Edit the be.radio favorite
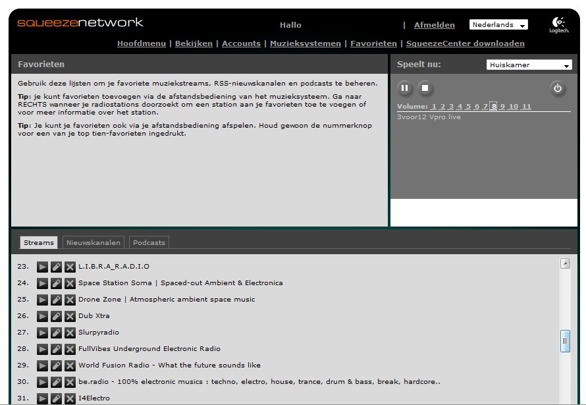Screen dimensions: 586x405 56,382
